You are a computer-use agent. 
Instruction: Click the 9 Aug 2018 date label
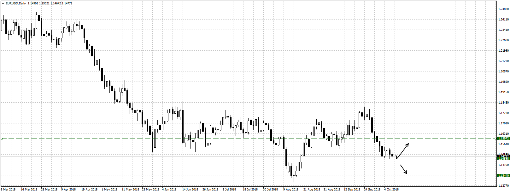(290, 190)
